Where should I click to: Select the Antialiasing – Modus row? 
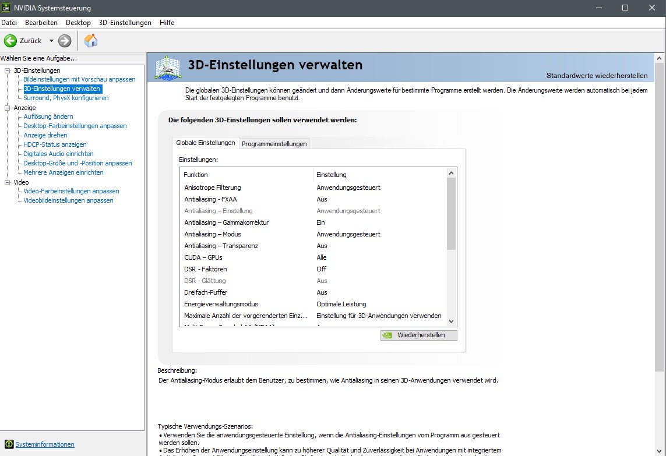pos(313,234)
